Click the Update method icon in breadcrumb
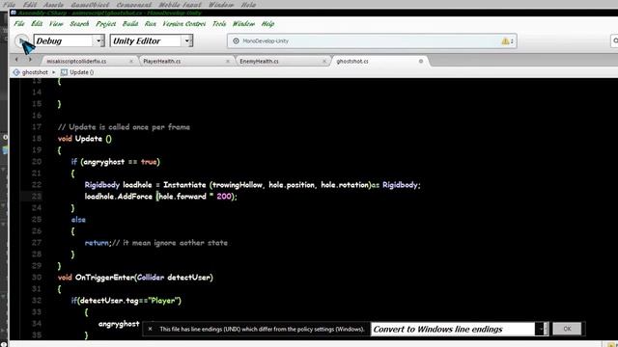Viewport: 618px width, 347px height. [64, 72]
